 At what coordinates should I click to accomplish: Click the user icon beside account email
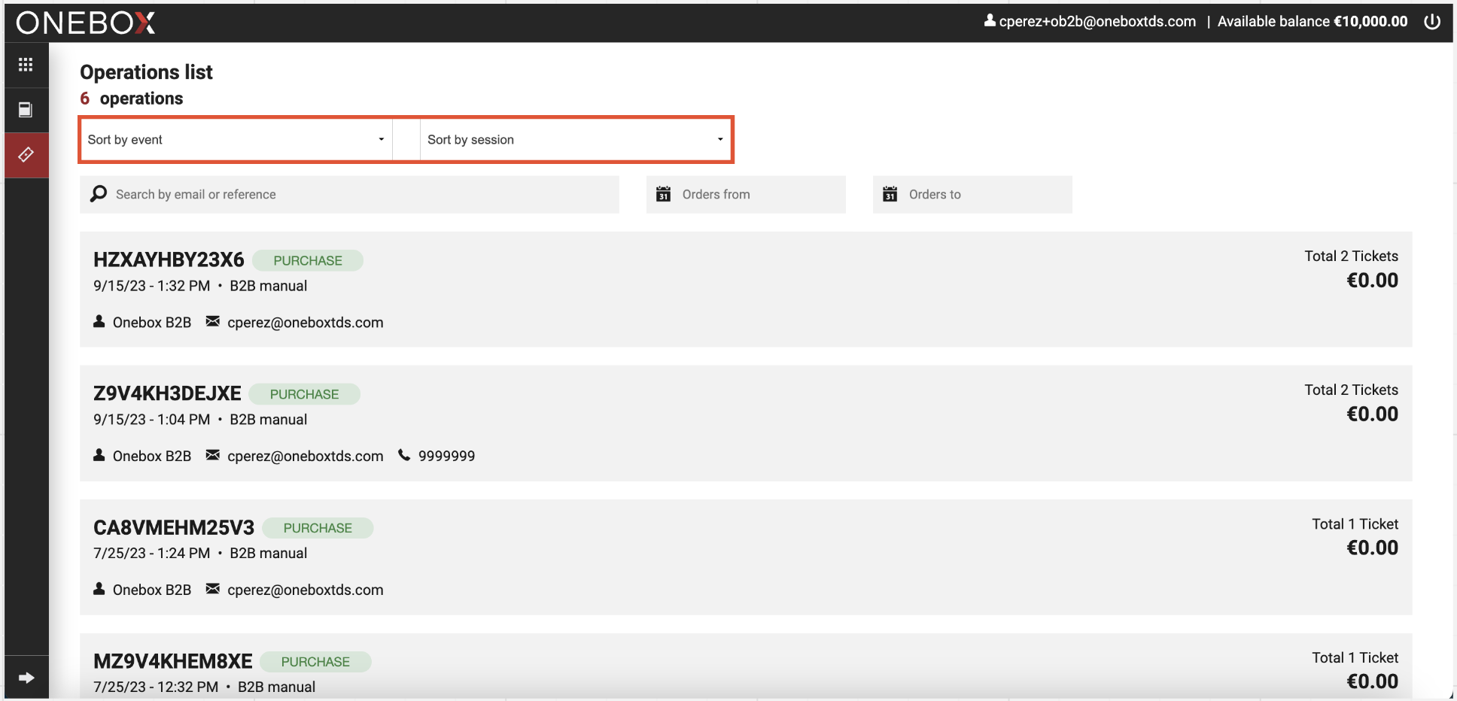990,20
